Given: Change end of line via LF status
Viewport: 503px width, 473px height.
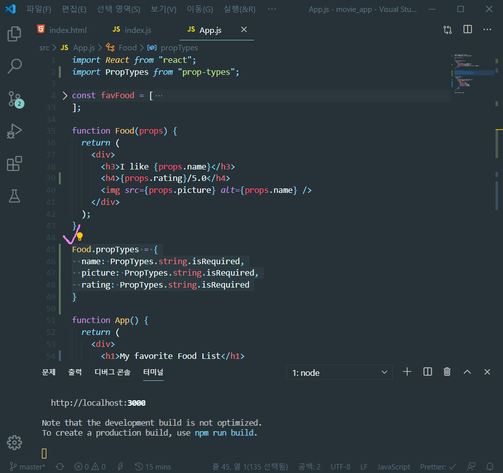Looking at the screenshot, I should click(364, 467).
